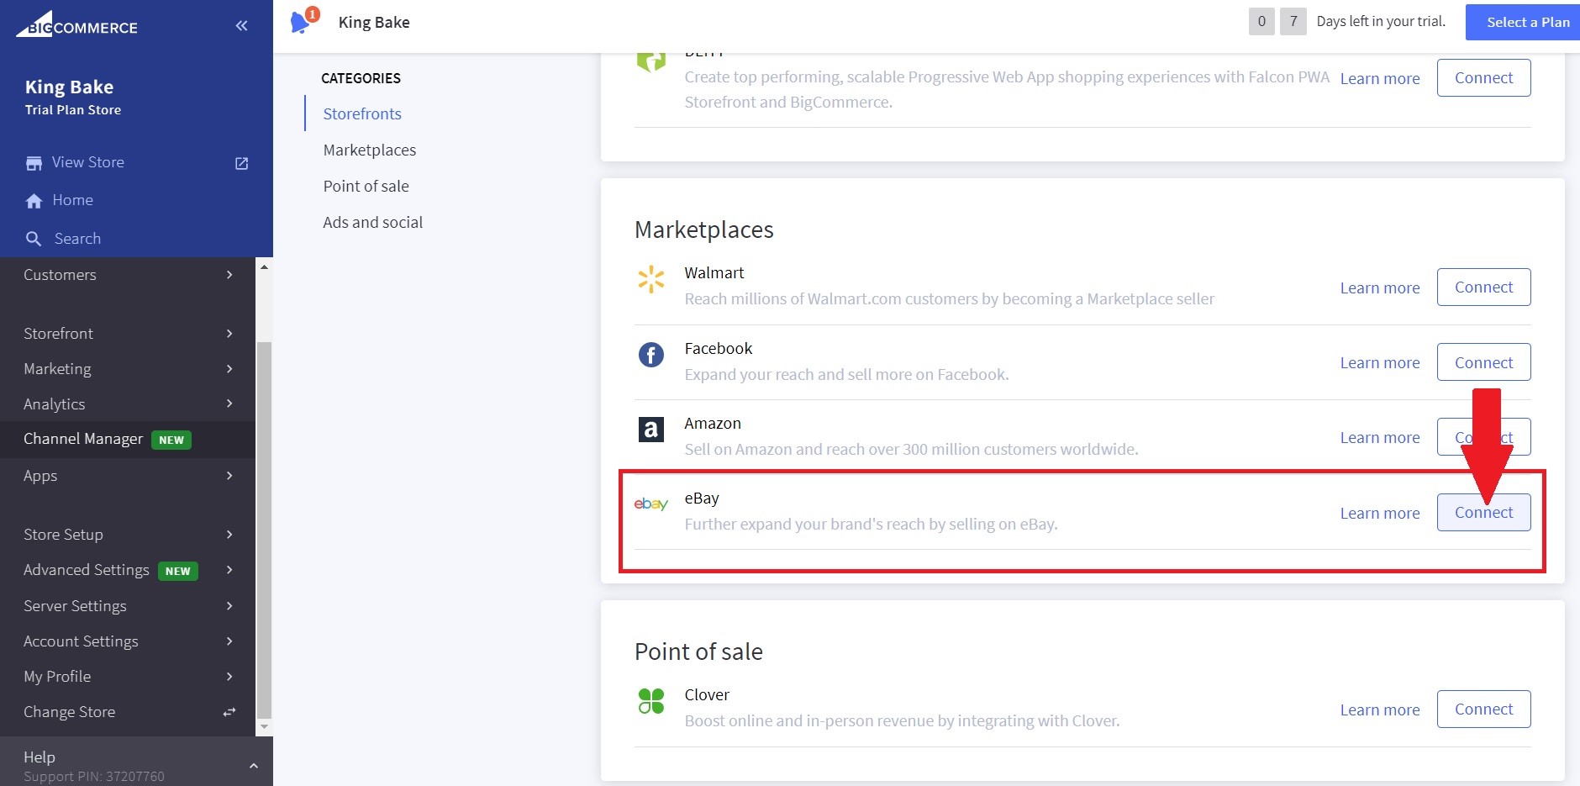Image resolution: width=1580 pixels, height=786 pixels.
Task: Open the notifications bell
Action: tap(300, 23)
